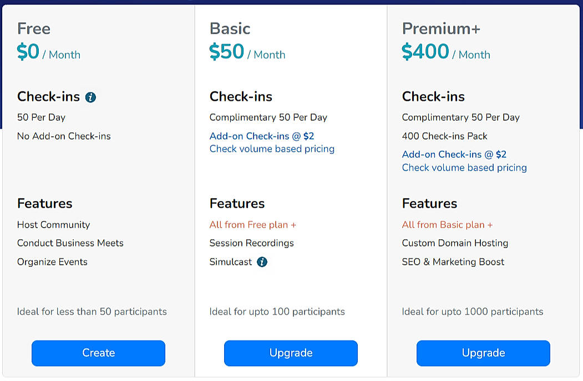Select the Session Recordings feature in Basic
The height and width of the screenshot is (381, 583).
[252, 243]
